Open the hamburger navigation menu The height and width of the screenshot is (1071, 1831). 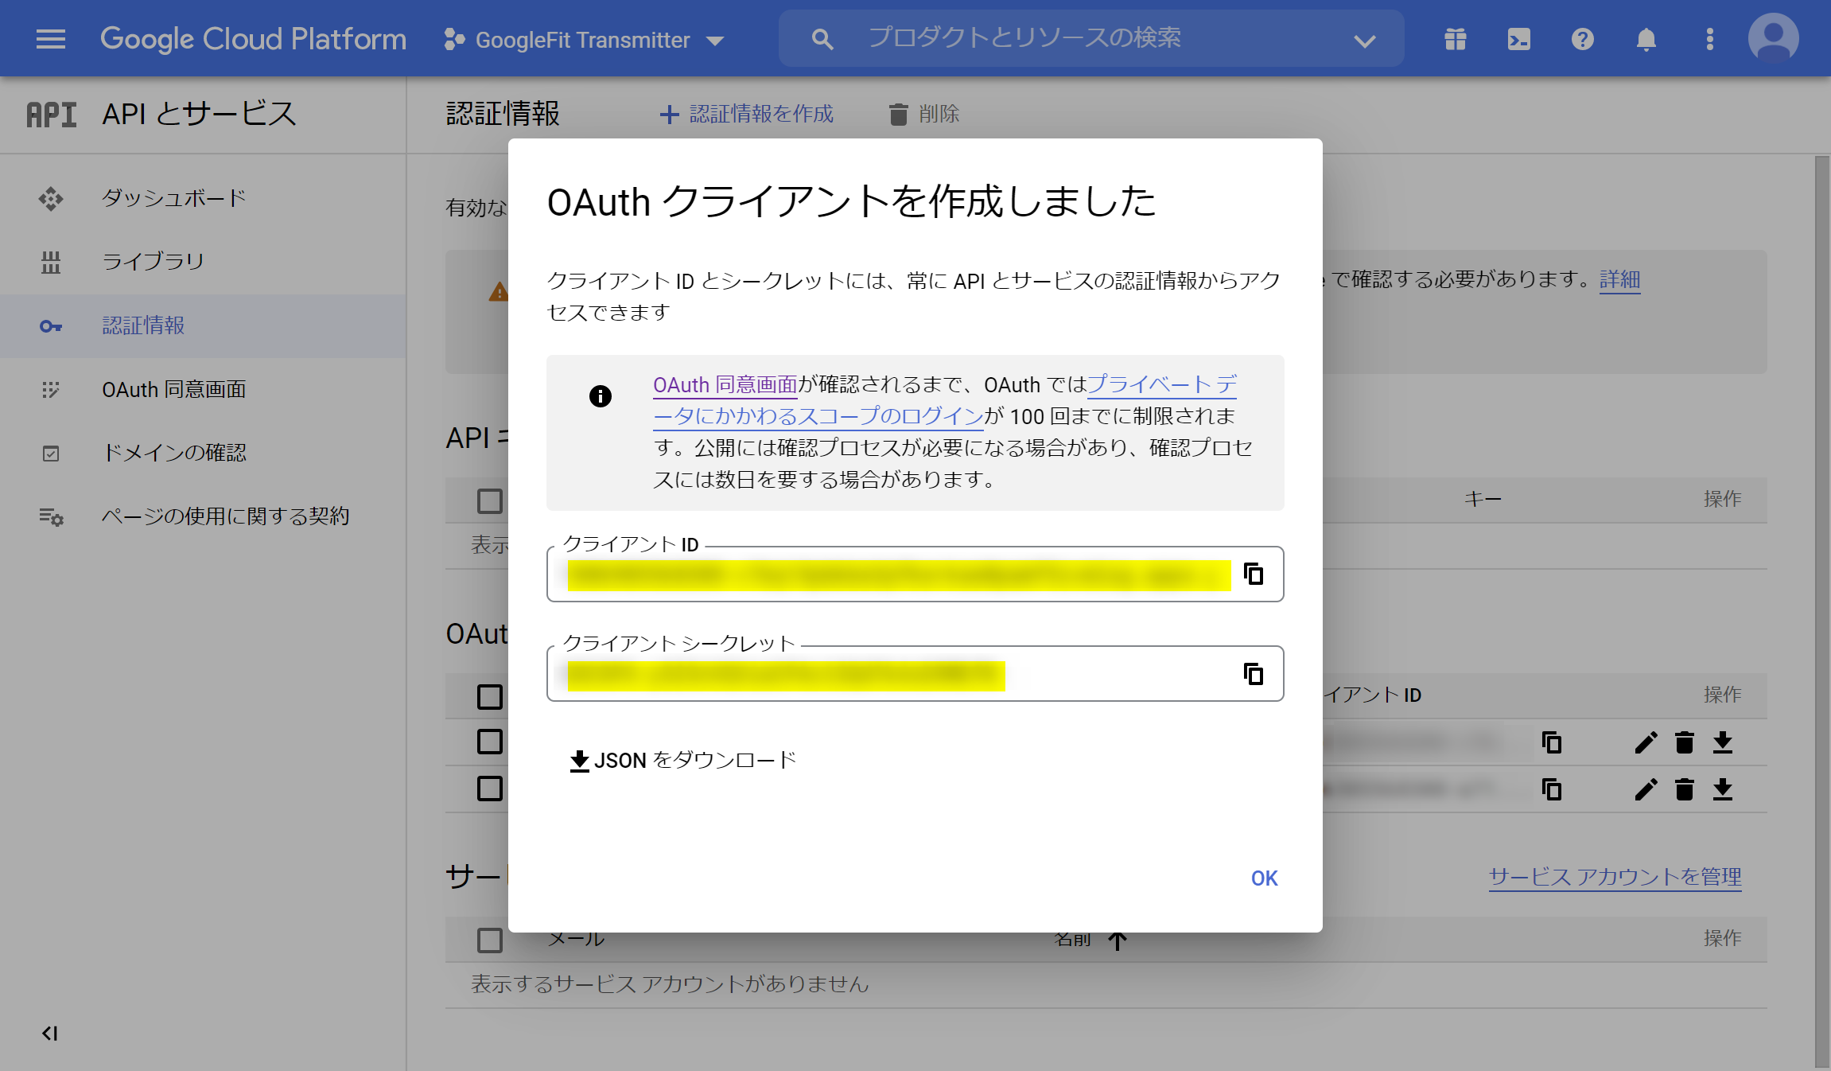tap(51, 39)
